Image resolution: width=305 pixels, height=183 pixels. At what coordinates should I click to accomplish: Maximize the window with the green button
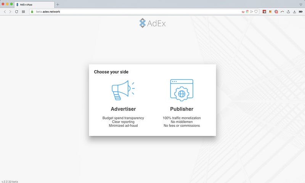[x=11, y=4]
